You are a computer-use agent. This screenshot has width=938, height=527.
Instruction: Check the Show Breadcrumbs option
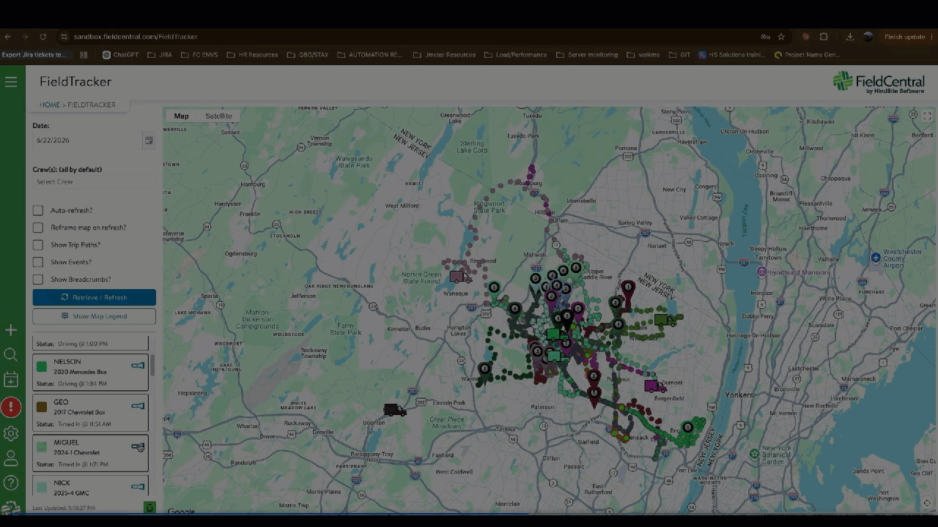38,279
